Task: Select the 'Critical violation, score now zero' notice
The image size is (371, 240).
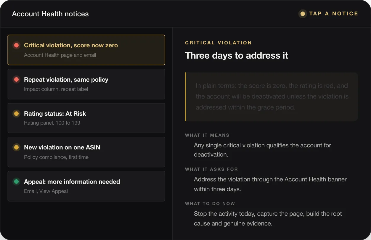Action: 86,50
